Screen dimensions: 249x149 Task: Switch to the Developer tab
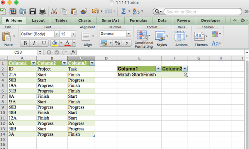click(x=210, y=20)
